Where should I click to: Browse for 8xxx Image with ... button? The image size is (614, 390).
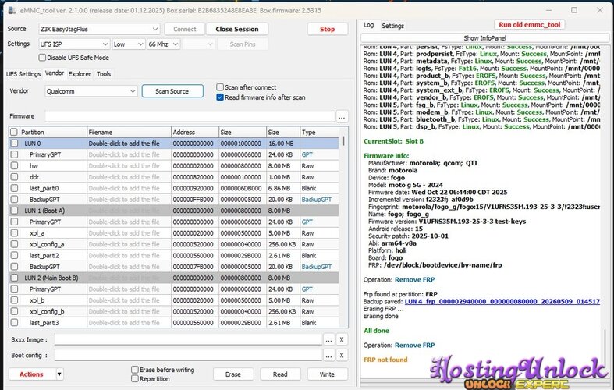point(328,340)
